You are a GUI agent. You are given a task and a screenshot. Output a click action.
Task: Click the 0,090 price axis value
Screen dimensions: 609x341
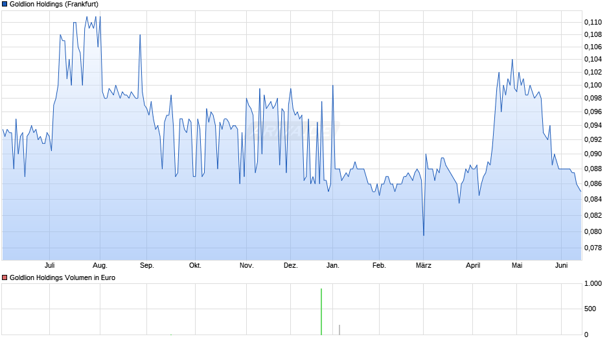[x=593, y=154]
